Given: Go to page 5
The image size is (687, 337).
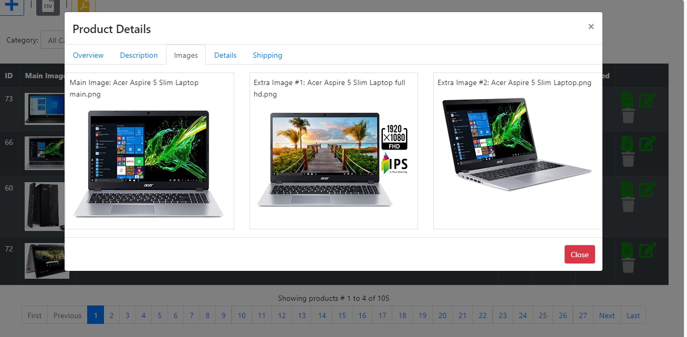Looking at the screenshot, I should click(160, 315).
